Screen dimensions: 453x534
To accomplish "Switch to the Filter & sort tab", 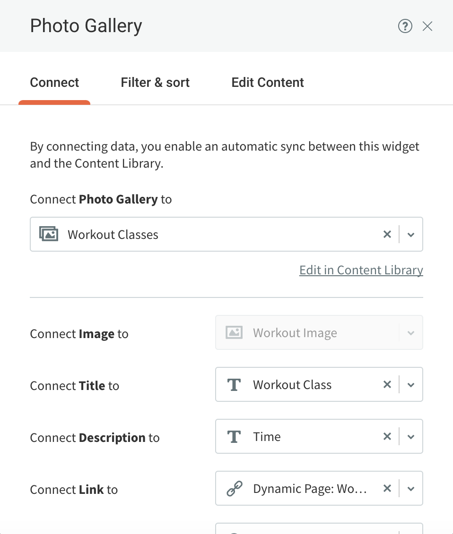I will [155, 83].
